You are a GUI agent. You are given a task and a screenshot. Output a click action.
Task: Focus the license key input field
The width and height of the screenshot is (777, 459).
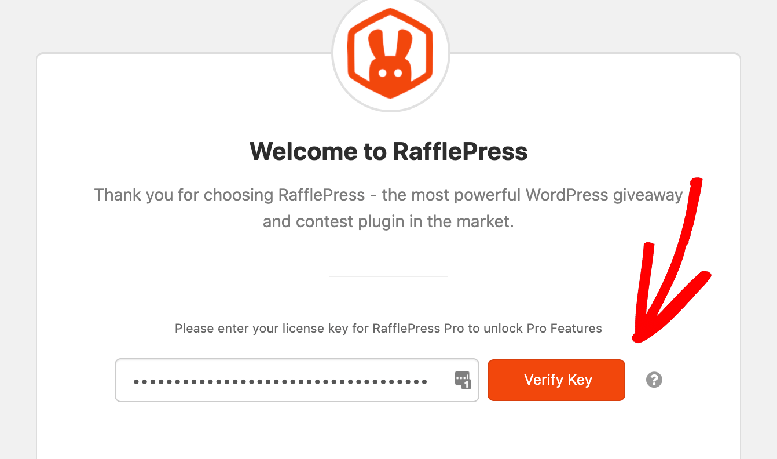pyautogui.click(x=297, y=380)
